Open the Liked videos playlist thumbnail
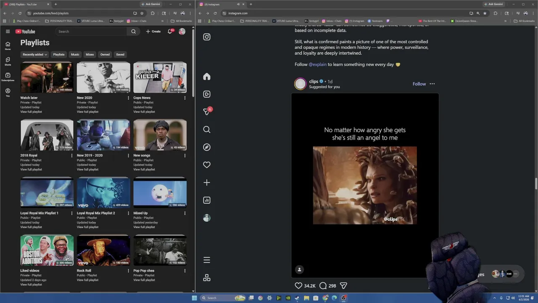Image resolution: width=538 pixels, height=303 pixels. tap(47, 250)
